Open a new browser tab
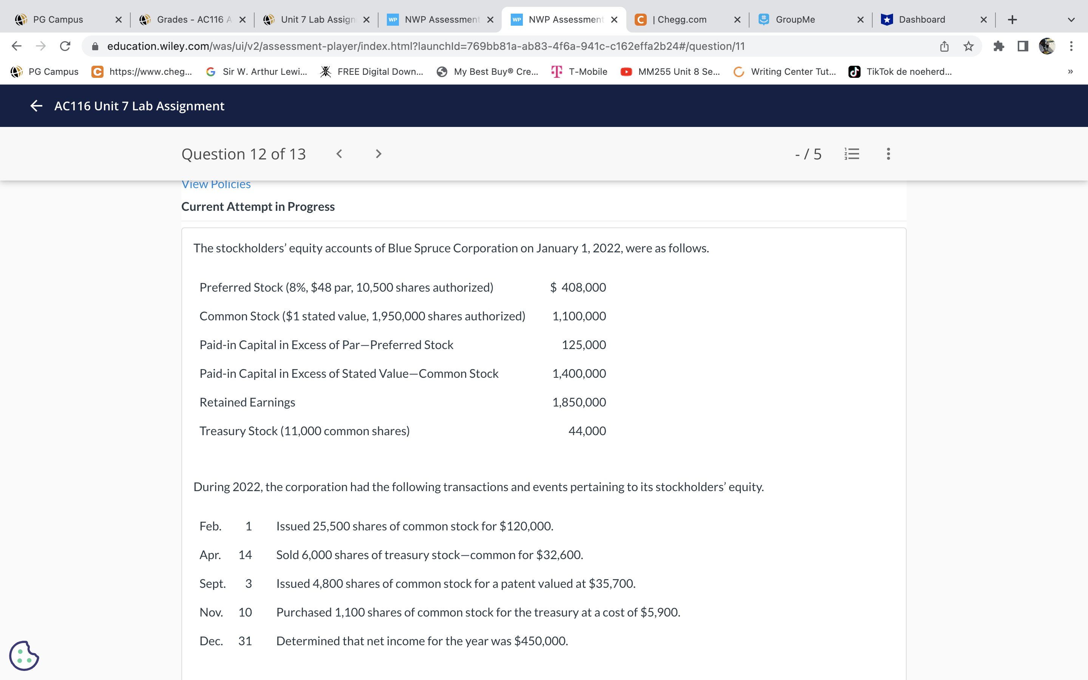Image resolution: width=1088 pixels, height=680 pixels. [x=1012, y=20]
